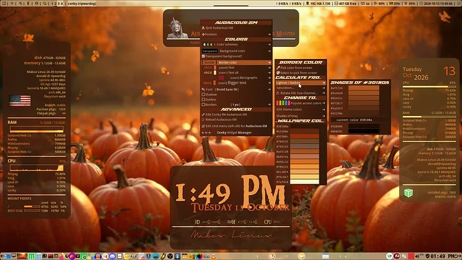Pick wallpaper color #5f260e swatch
Viewport: 462px width, 260px height.
[305, 131]
